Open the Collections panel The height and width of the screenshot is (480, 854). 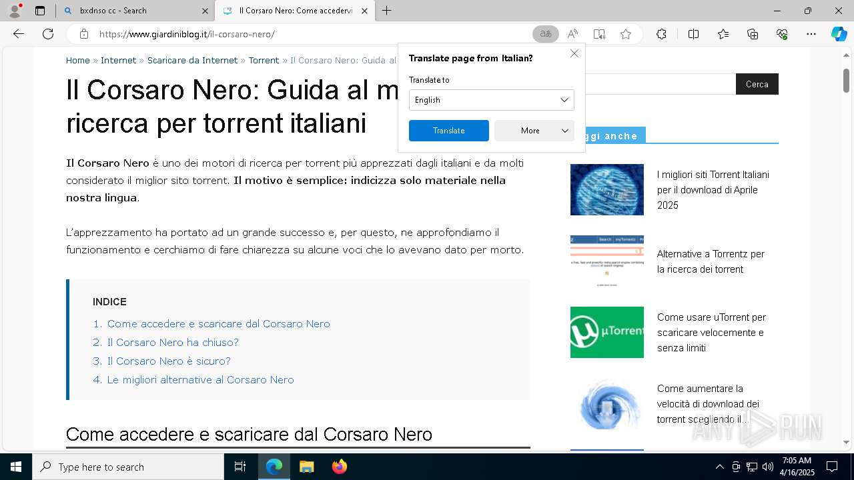(753, 34)
